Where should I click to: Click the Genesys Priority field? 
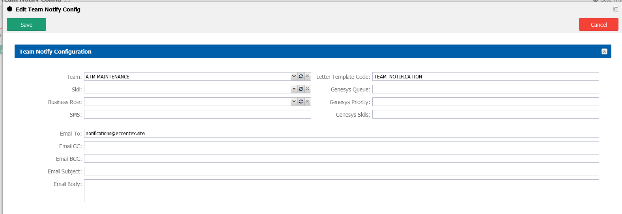pos(485,102)
